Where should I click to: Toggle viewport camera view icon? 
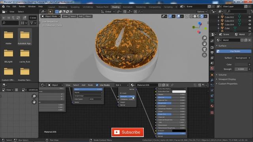pyautogui.click(x=204, y=49)
